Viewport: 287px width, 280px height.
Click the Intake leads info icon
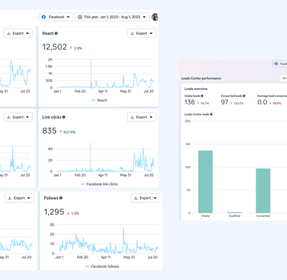[202, 96]
